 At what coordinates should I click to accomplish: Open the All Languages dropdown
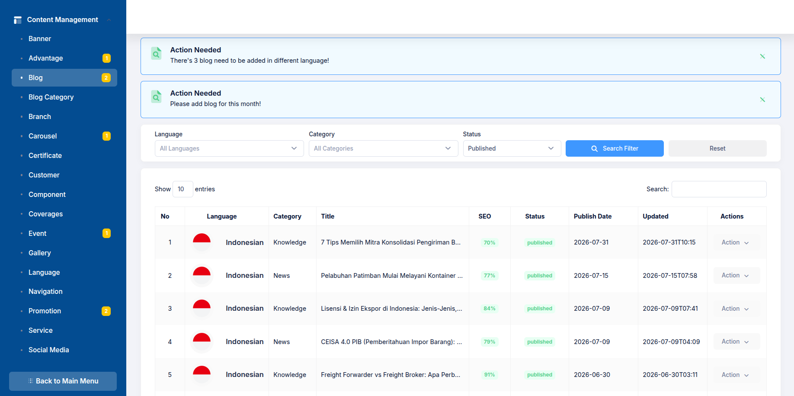(x=229, y=148)
